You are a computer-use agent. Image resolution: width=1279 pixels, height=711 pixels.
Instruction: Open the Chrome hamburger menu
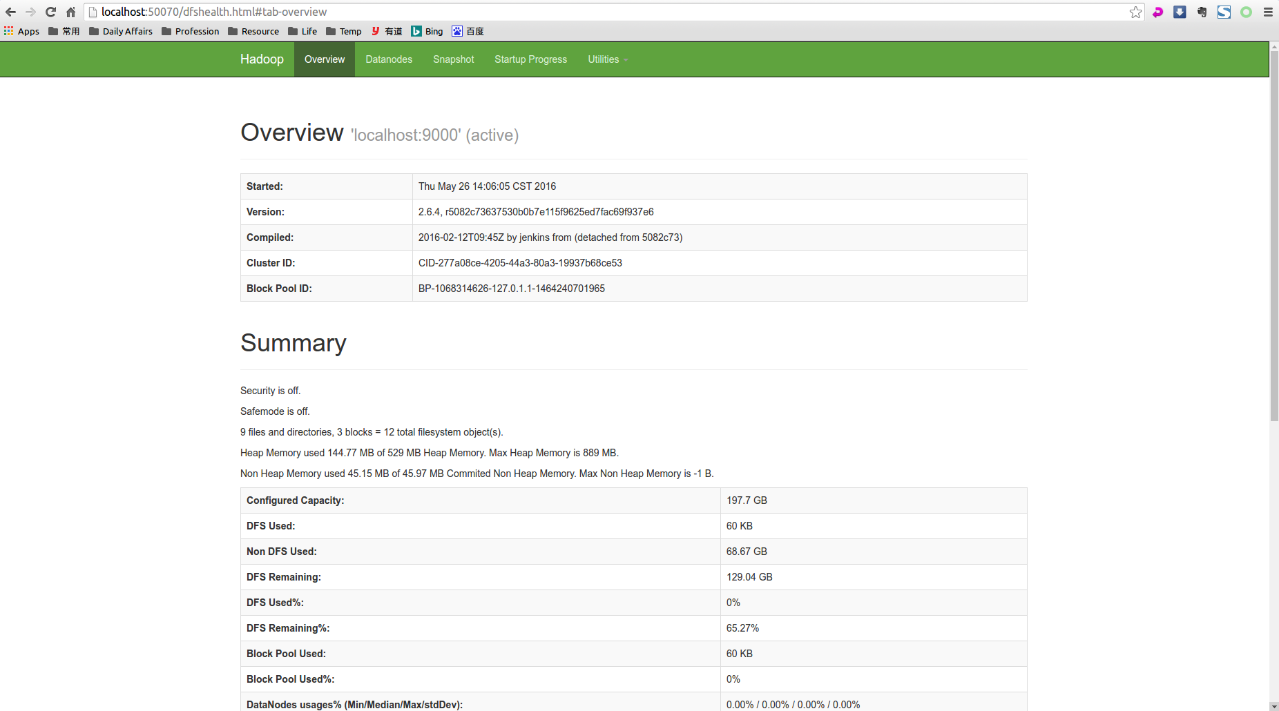tap(1268, 12)
